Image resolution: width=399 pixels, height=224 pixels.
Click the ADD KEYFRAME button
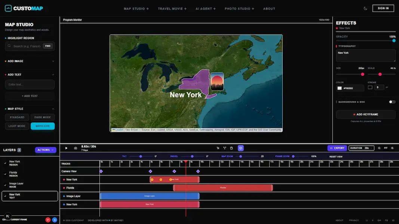365,114
